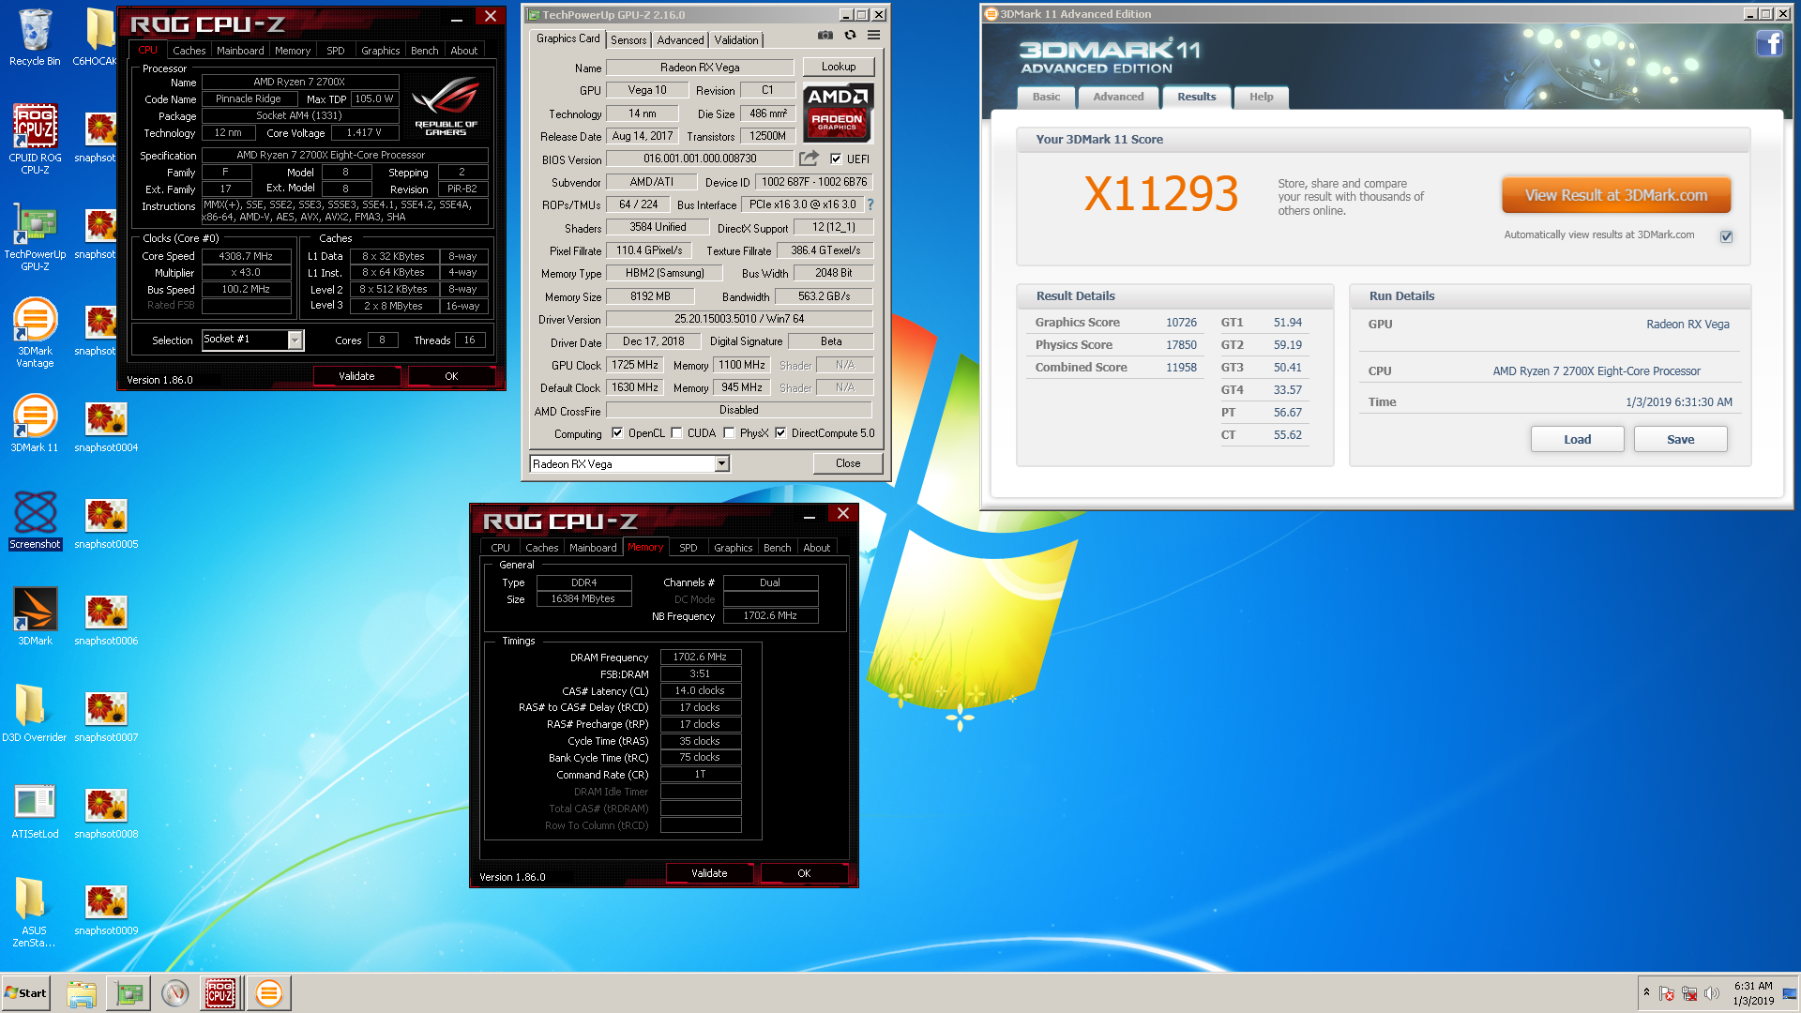Open snaphsot0004 image file
This screenshot has width=1801, height=1013.
tap(106, 427)
